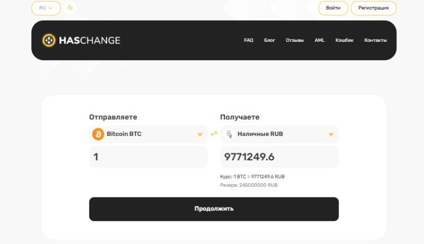424x244 pixels.
Task: Click the receive amount field 9771249.6
Action: [x=279, y=157]
